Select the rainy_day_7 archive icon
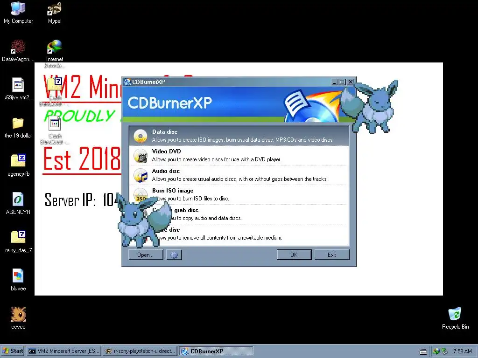Viewport: 478px width, 358px height. point(18,237)
